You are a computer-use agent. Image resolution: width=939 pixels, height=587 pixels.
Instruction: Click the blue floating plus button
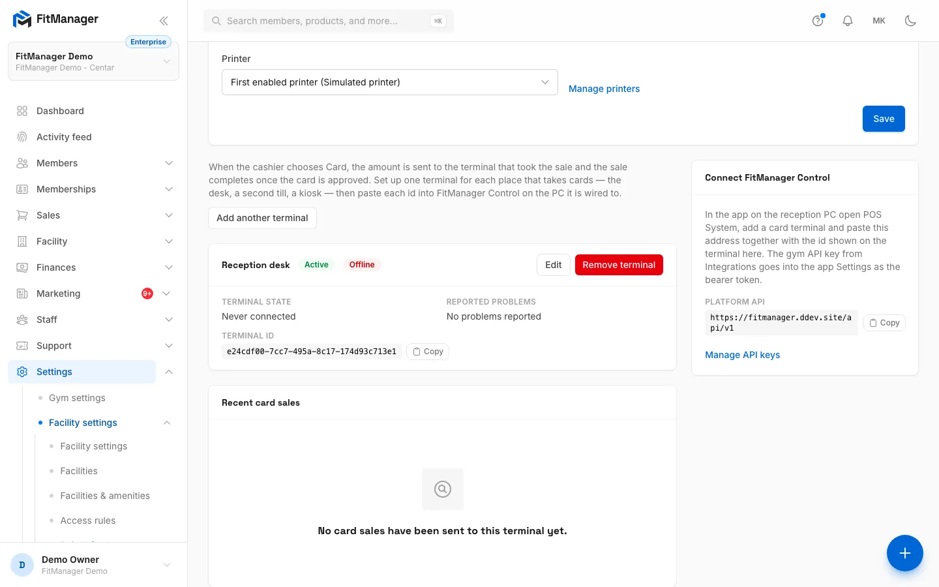click(x=905, y=553)
